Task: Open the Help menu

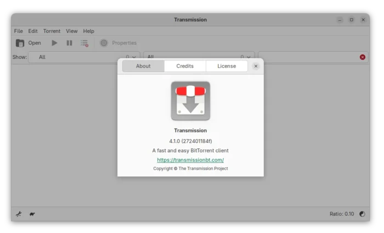Action: tap(88, 31)
